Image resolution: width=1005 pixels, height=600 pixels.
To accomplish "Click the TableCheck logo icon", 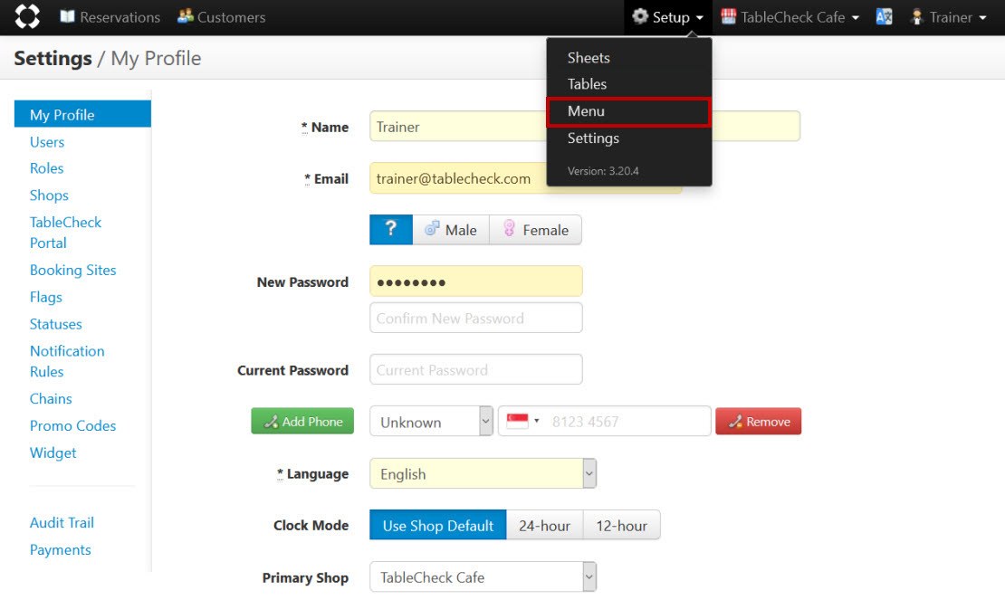I will click(27, 16).
